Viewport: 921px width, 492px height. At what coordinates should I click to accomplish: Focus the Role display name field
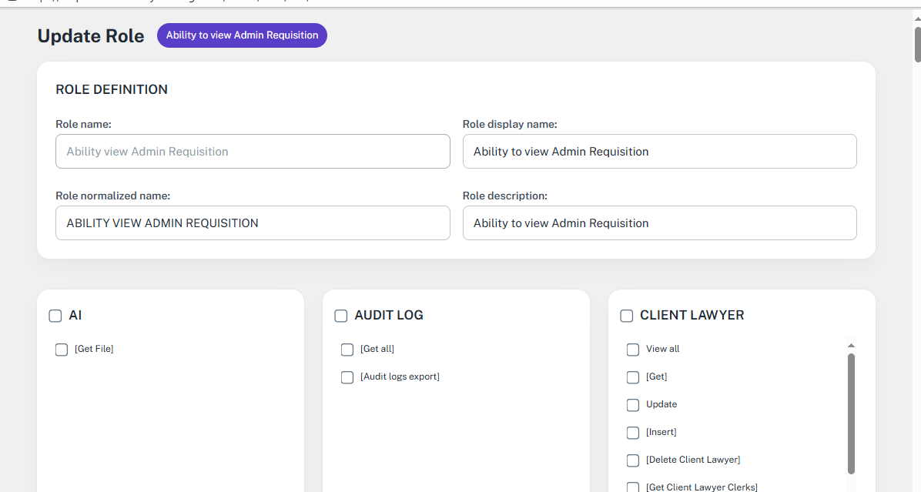coord(659,152)
